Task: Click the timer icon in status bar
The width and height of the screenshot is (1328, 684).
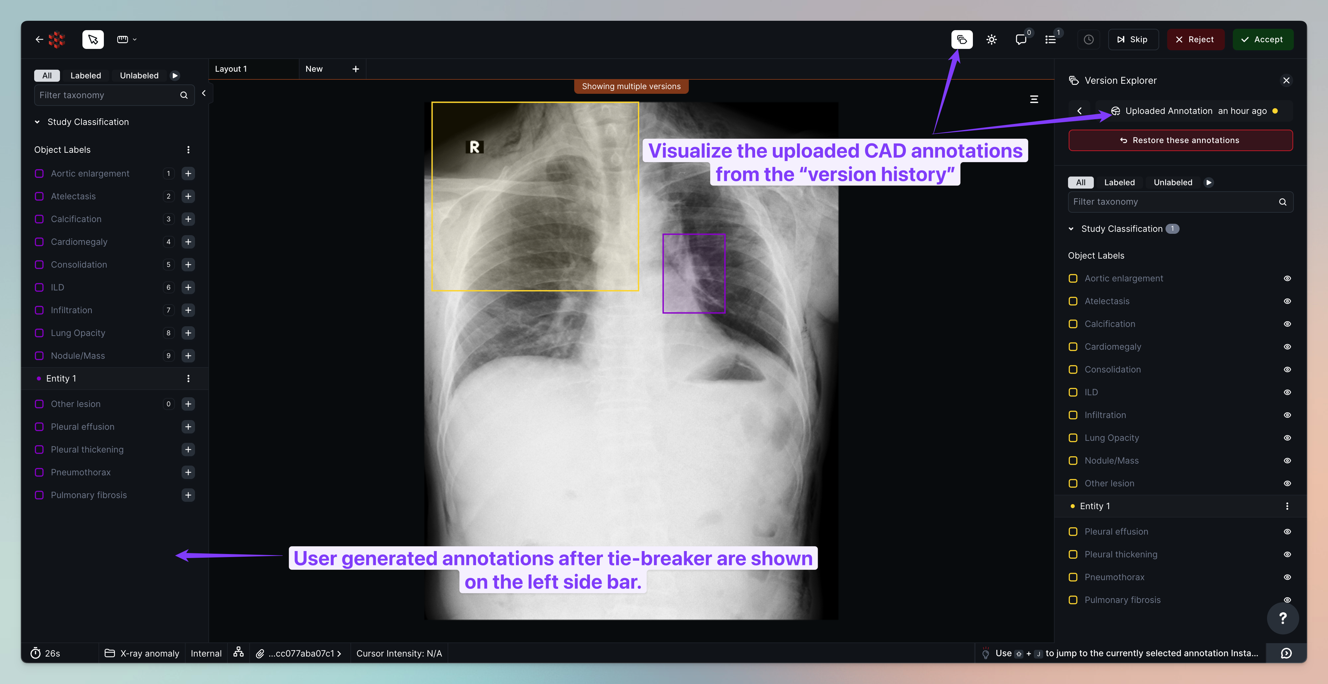Action: tap(35, 653)
